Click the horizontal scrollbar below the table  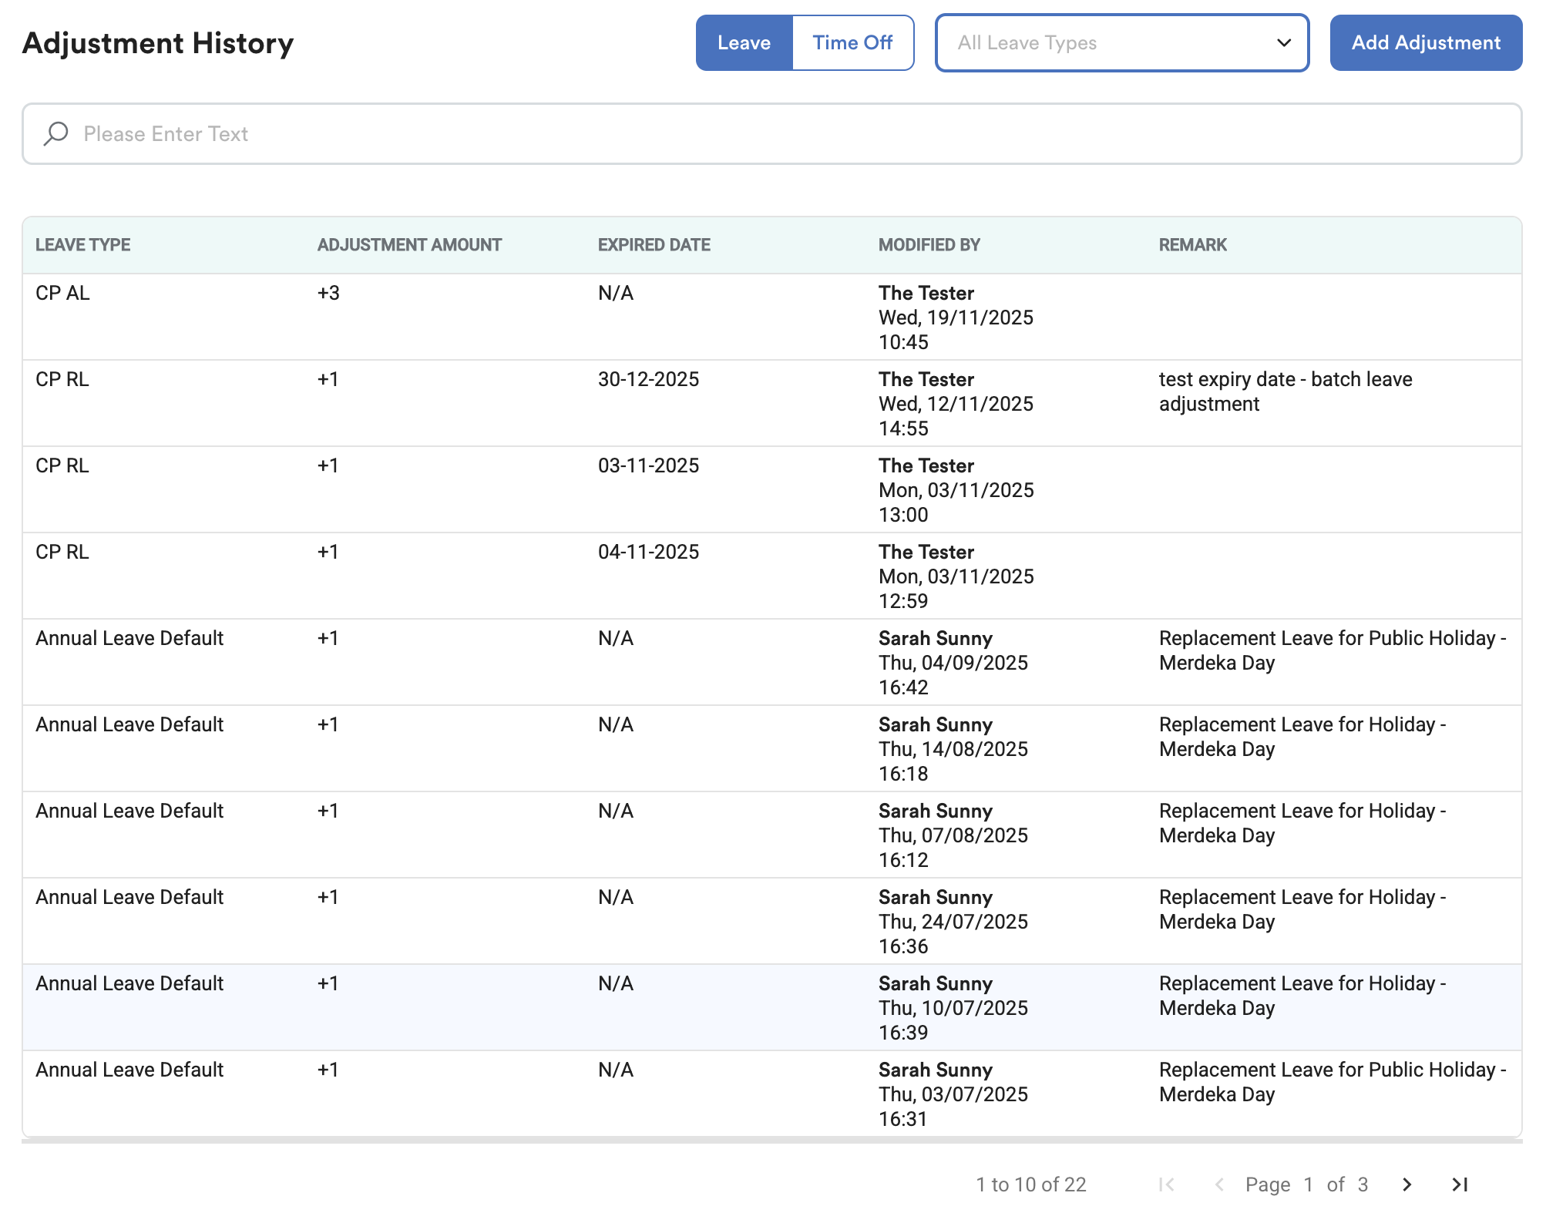771,1141
